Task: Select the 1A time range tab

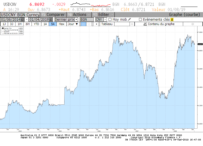Action: point(45,24)
